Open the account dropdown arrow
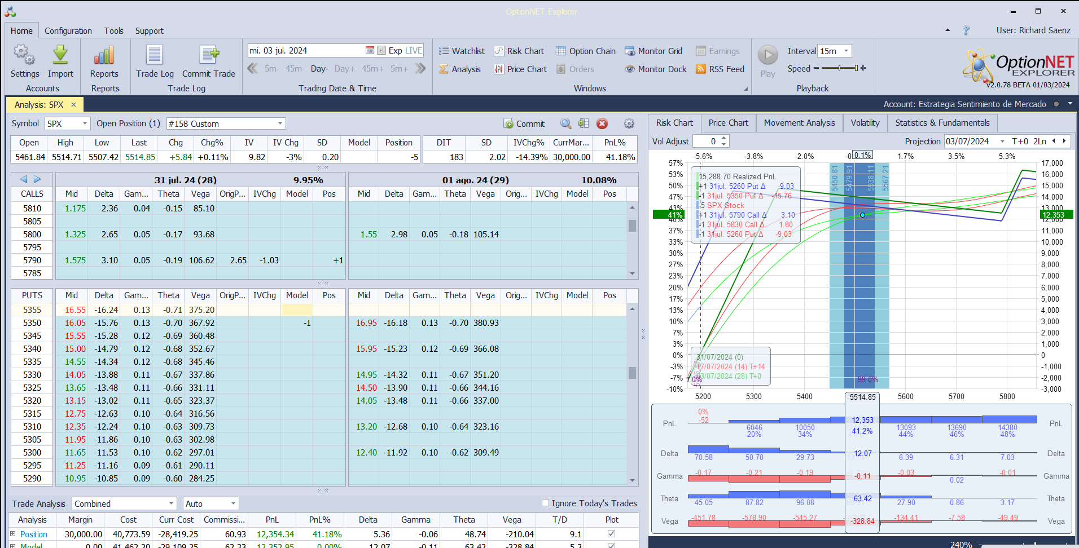 pos(1070,104)
